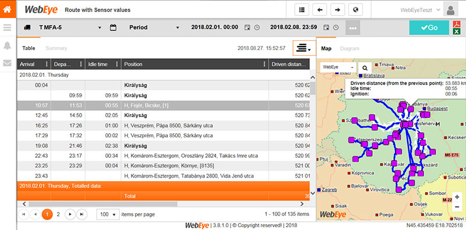Open date picker for start date 2018.02.01
The height and width of the screenshot is (230, 466).
[x=247, y=27]
